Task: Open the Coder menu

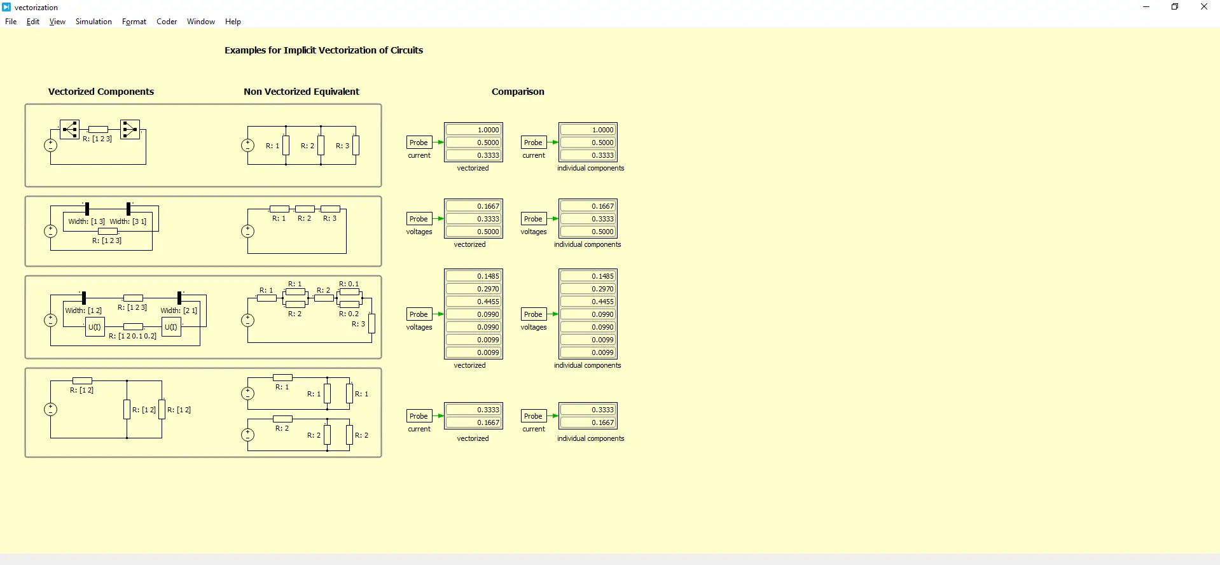Action: 167,22
